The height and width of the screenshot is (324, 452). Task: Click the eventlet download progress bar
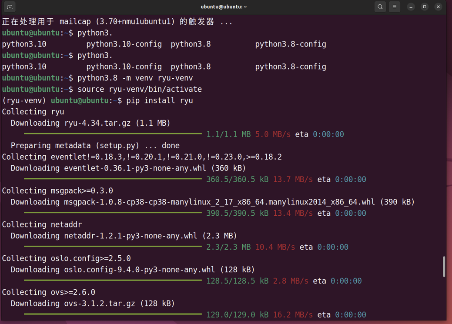tap(113, 179)
